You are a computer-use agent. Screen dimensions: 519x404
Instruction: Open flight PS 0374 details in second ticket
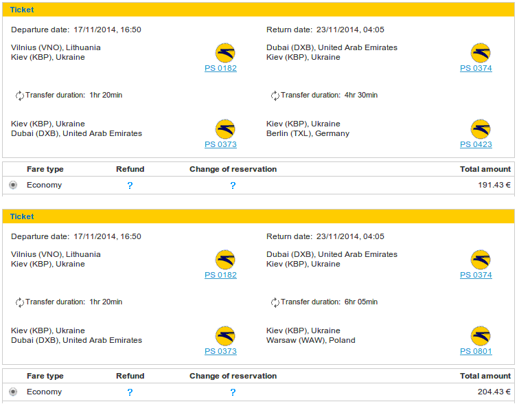[476, 275]
